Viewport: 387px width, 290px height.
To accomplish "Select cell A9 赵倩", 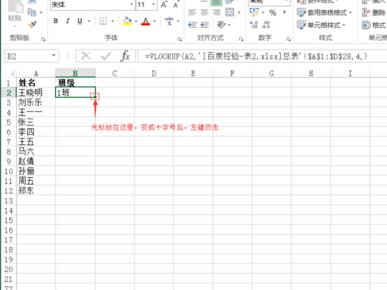I will pyautogui.click(x=36, y=161).
